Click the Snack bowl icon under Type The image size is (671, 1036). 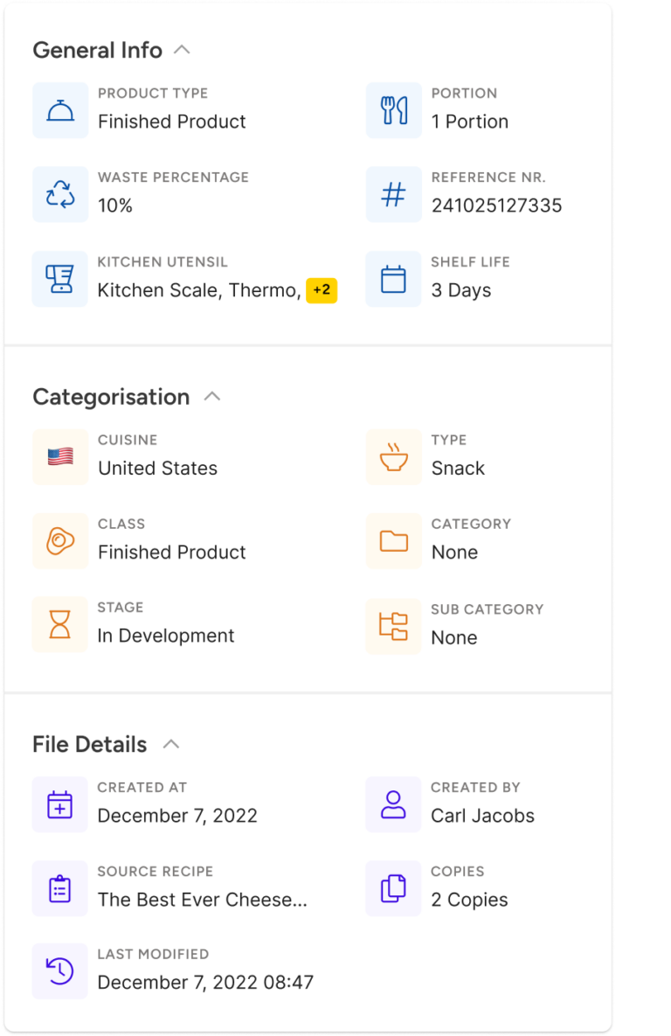(x=393, y=455)
